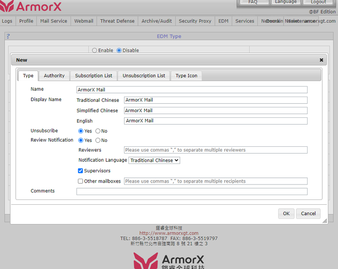Open the Threat Defense menu
This screenshot has width=338, height=269.
point(117,21)
